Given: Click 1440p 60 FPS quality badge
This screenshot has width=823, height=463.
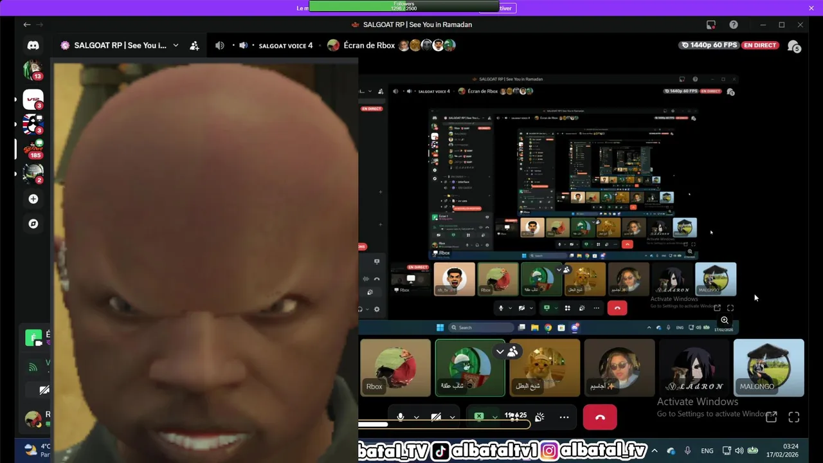Looking at the screenshot, I should pos(708,45).
